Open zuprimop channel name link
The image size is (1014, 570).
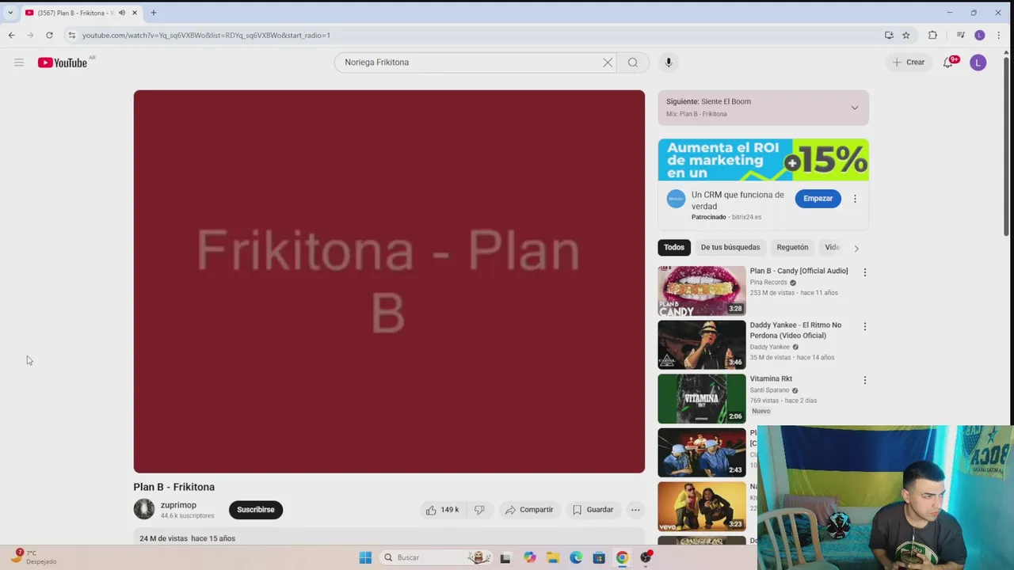pyautogui.click(x=178, y=505)
